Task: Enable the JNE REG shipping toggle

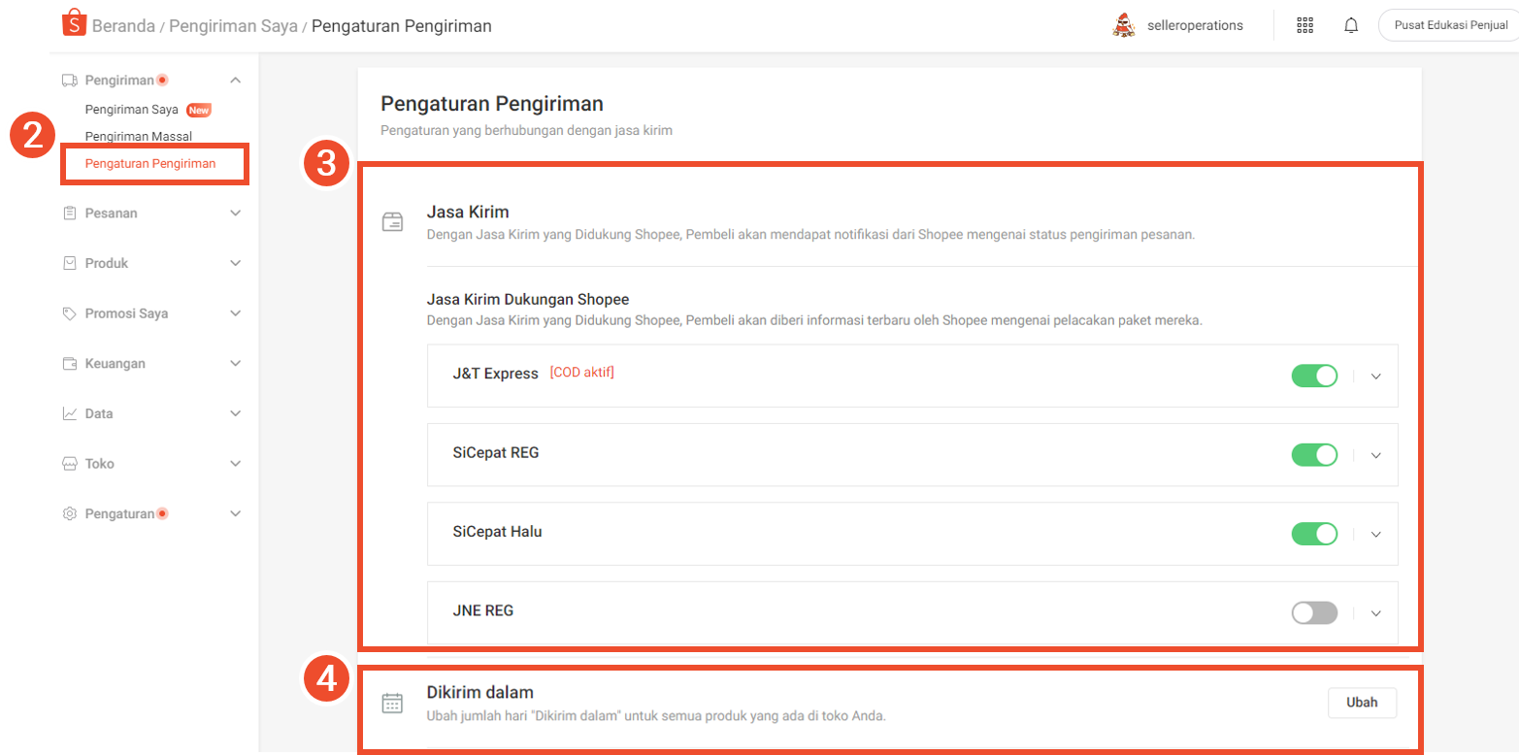Action: point(1314,612)
